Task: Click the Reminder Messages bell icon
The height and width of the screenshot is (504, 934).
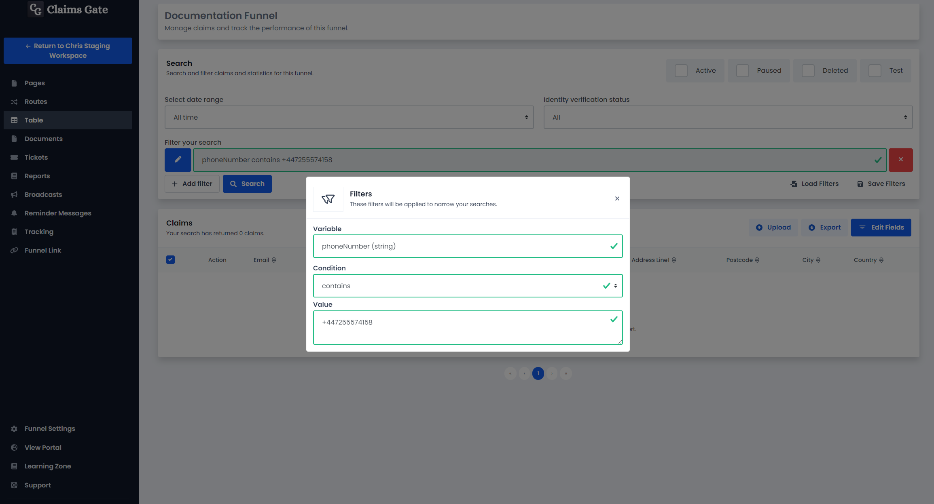Action: [14, 213]
